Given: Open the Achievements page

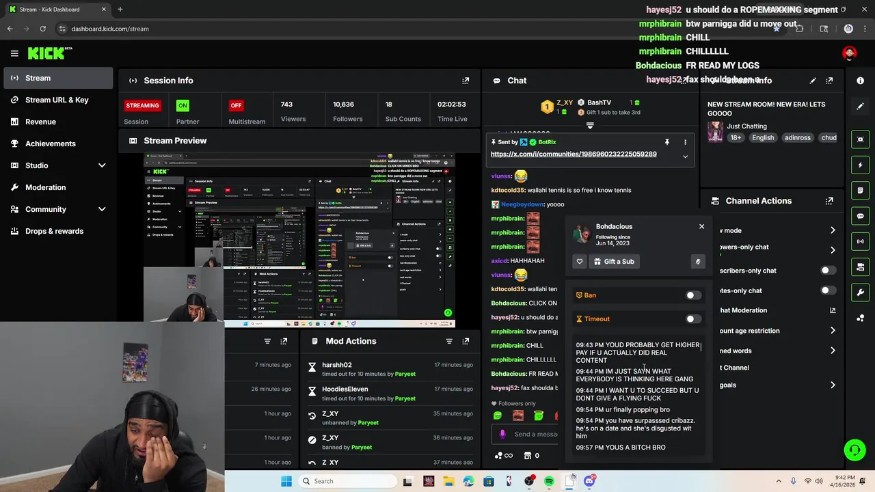Looking at the screenshot, I should pos(58,143).
